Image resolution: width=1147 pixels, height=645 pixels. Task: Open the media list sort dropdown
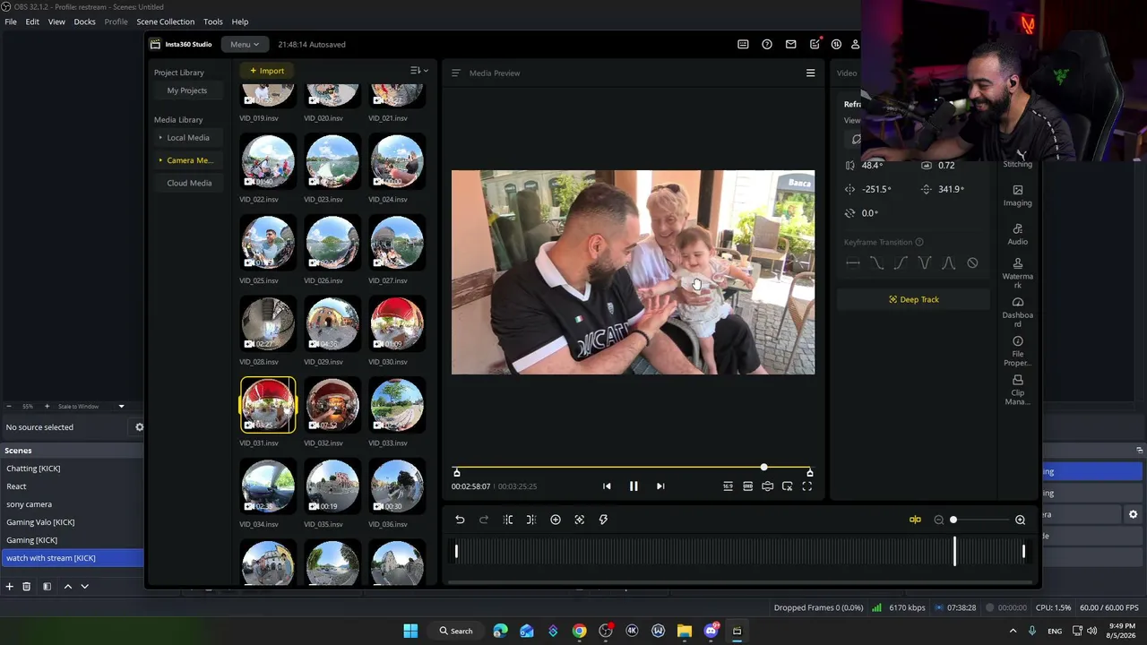[x=418, y=71]
